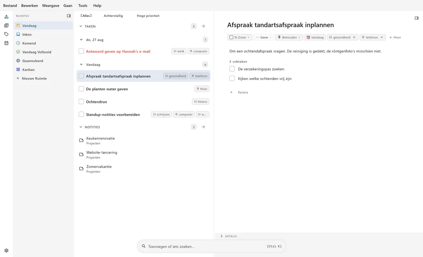Click the TAKEN count badge 5
This screenshot has width=423, height=257.
pos(194,26)
